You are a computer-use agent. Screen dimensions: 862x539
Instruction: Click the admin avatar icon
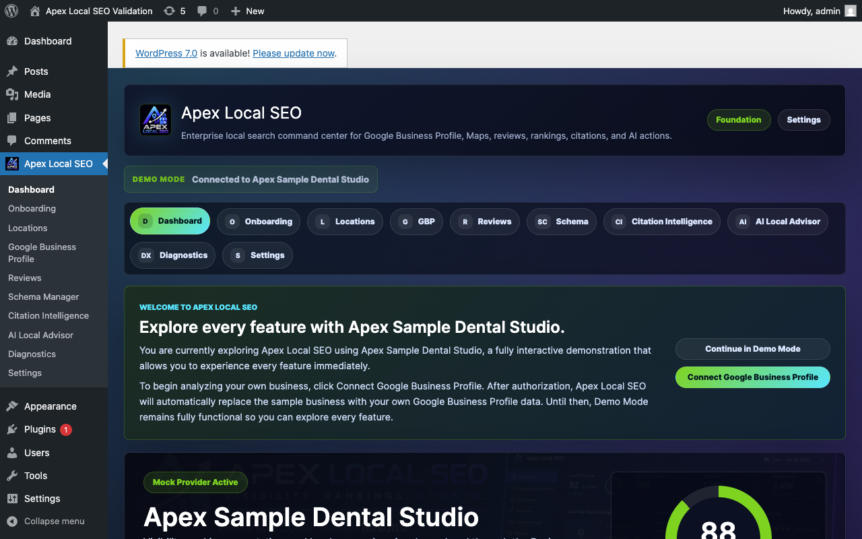[851, 11]
